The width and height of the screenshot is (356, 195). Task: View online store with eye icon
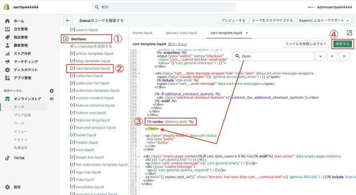[x=52, y=99]
